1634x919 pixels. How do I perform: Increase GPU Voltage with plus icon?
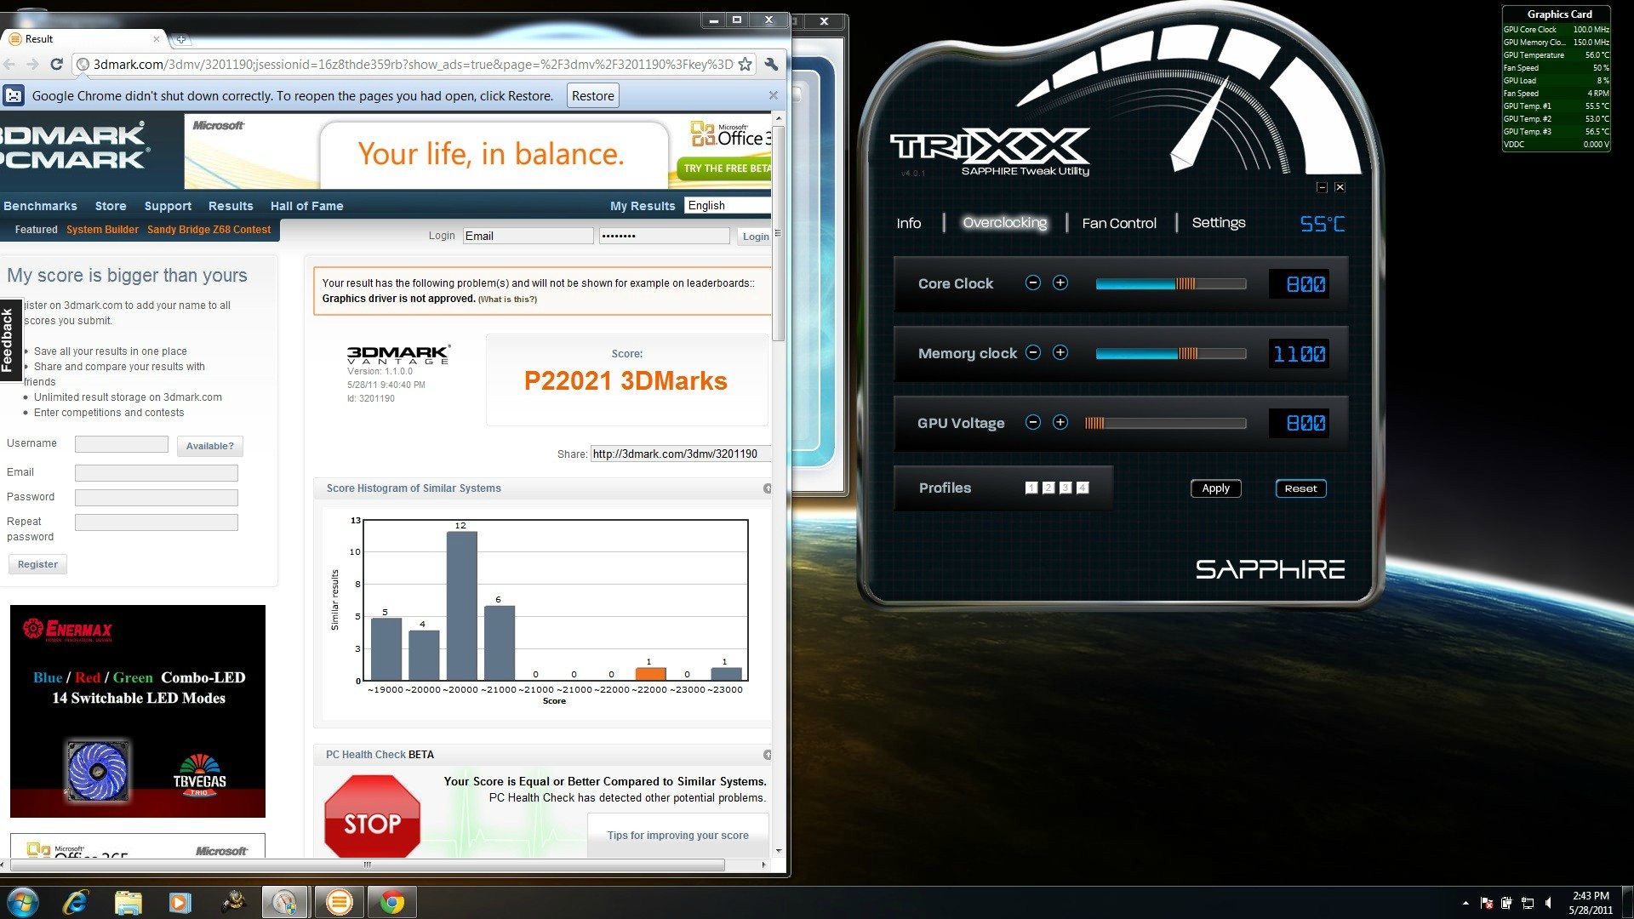click(x=1060, y=422)
